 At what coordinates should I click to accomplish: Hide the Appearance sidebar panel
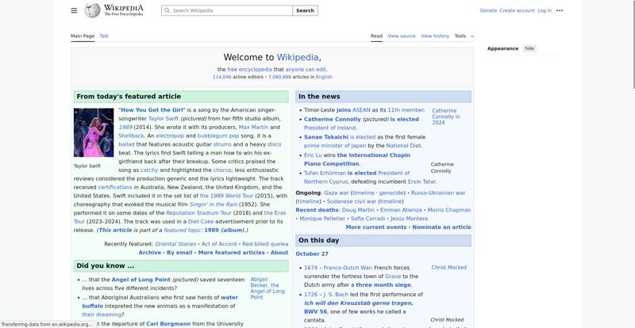click(x=529, y=48)
